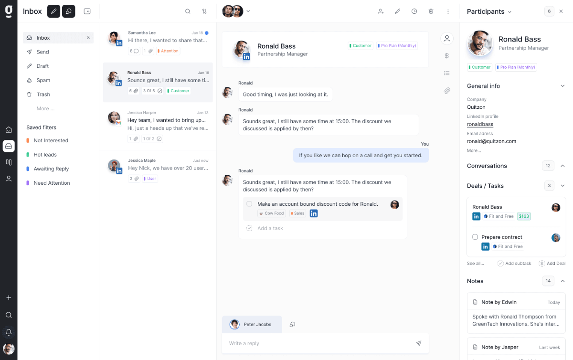Image resolution: width=573 pixels, height=360 pixels.
Task: Toggle the Add a task check circle
Action: point(249,228)
